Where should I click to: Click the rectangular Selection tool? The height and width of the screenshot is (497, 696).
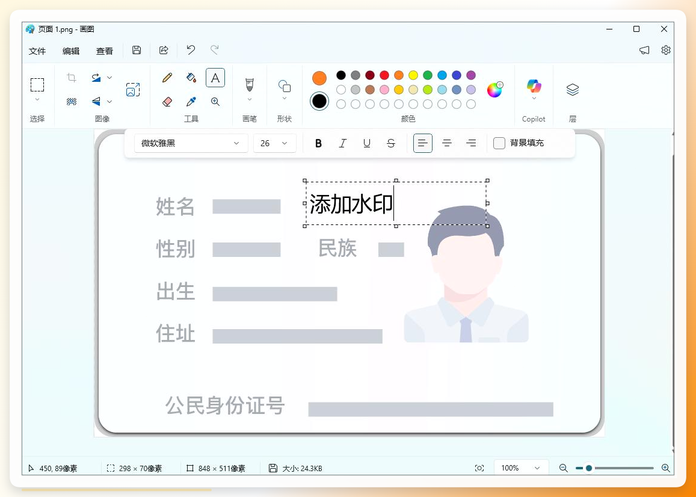click(37, 84)
